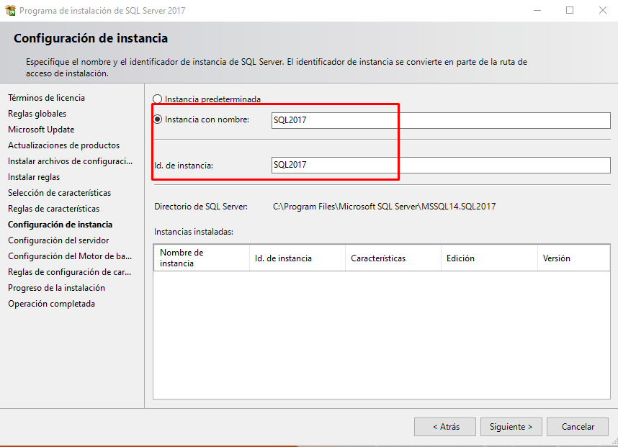Viewport: 618px width, 447px height.
Task: Click the Id. de instancia text field
Action: (440, 165)
